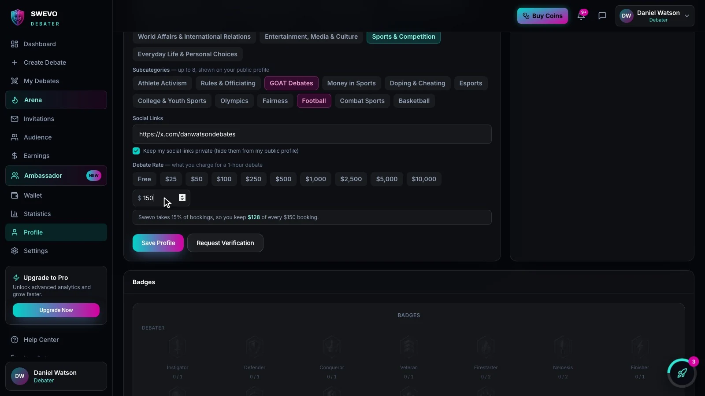
Task: Uncheck Keep my social links private
Action: click(136, 151)
